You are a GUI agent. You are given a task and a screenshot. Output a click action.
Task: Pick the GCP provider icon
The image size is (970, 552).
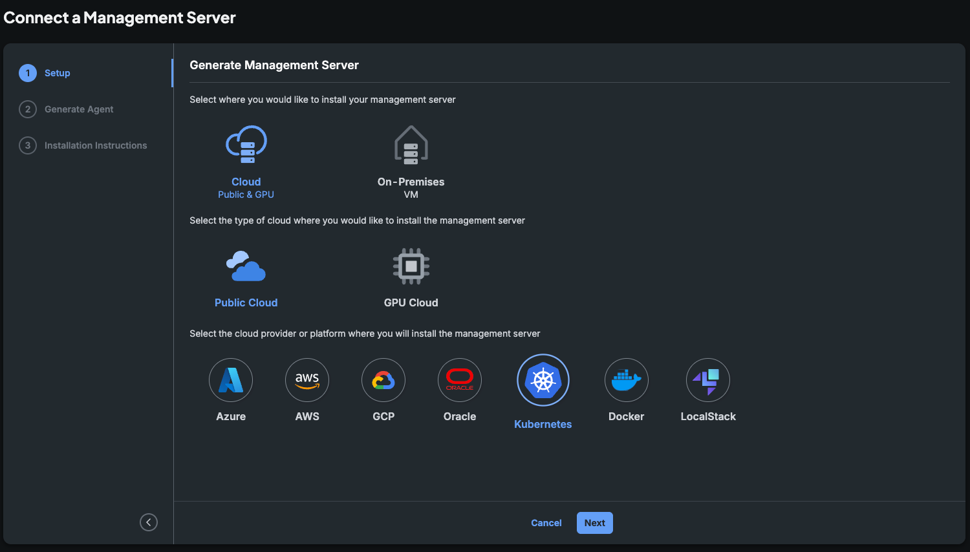383,380
